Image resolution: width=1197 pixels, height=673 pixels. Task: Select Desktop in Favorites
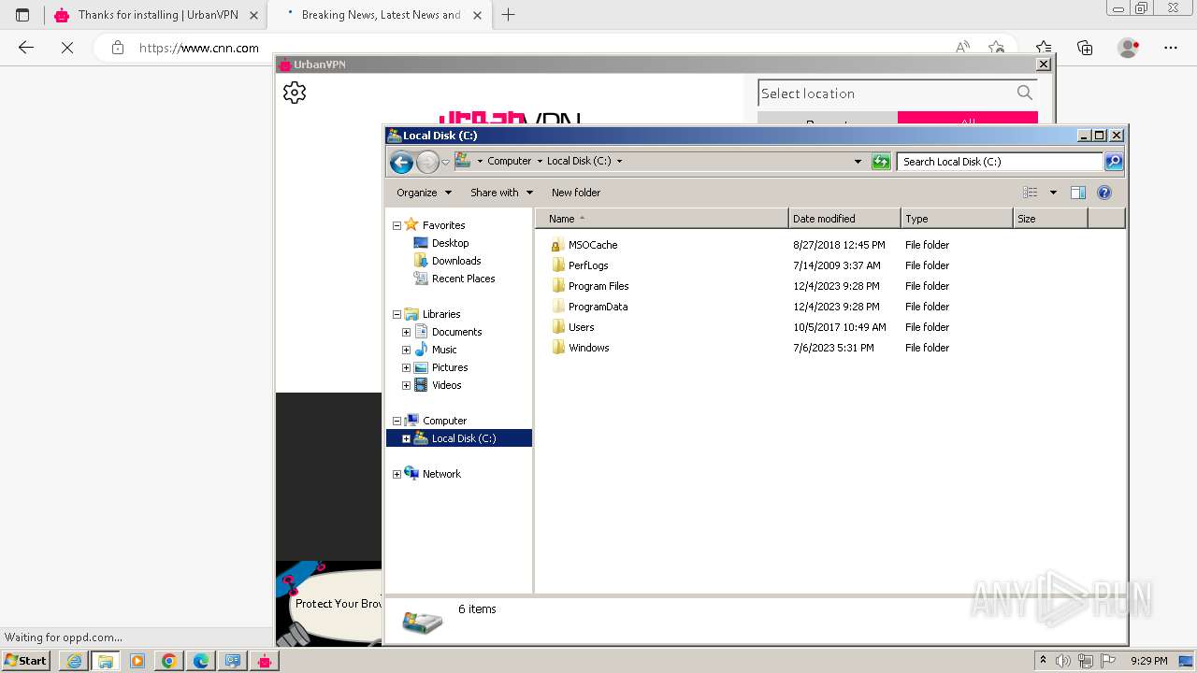click(450, 243)
